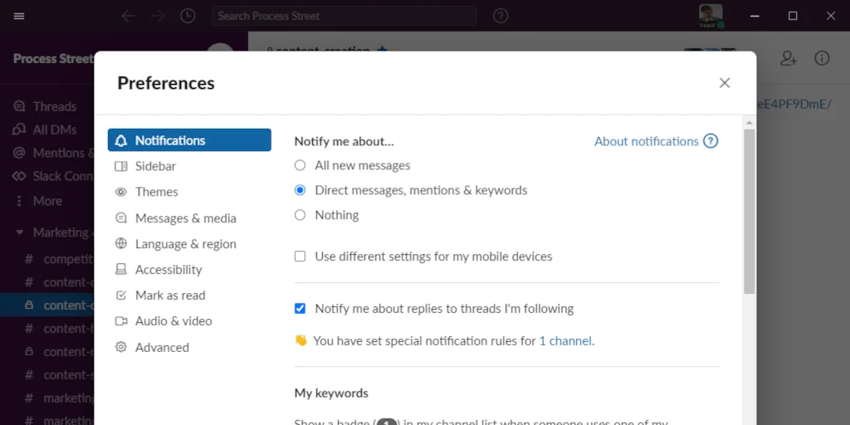Click the bell icon beside Notifications

[x=121, y=141]
